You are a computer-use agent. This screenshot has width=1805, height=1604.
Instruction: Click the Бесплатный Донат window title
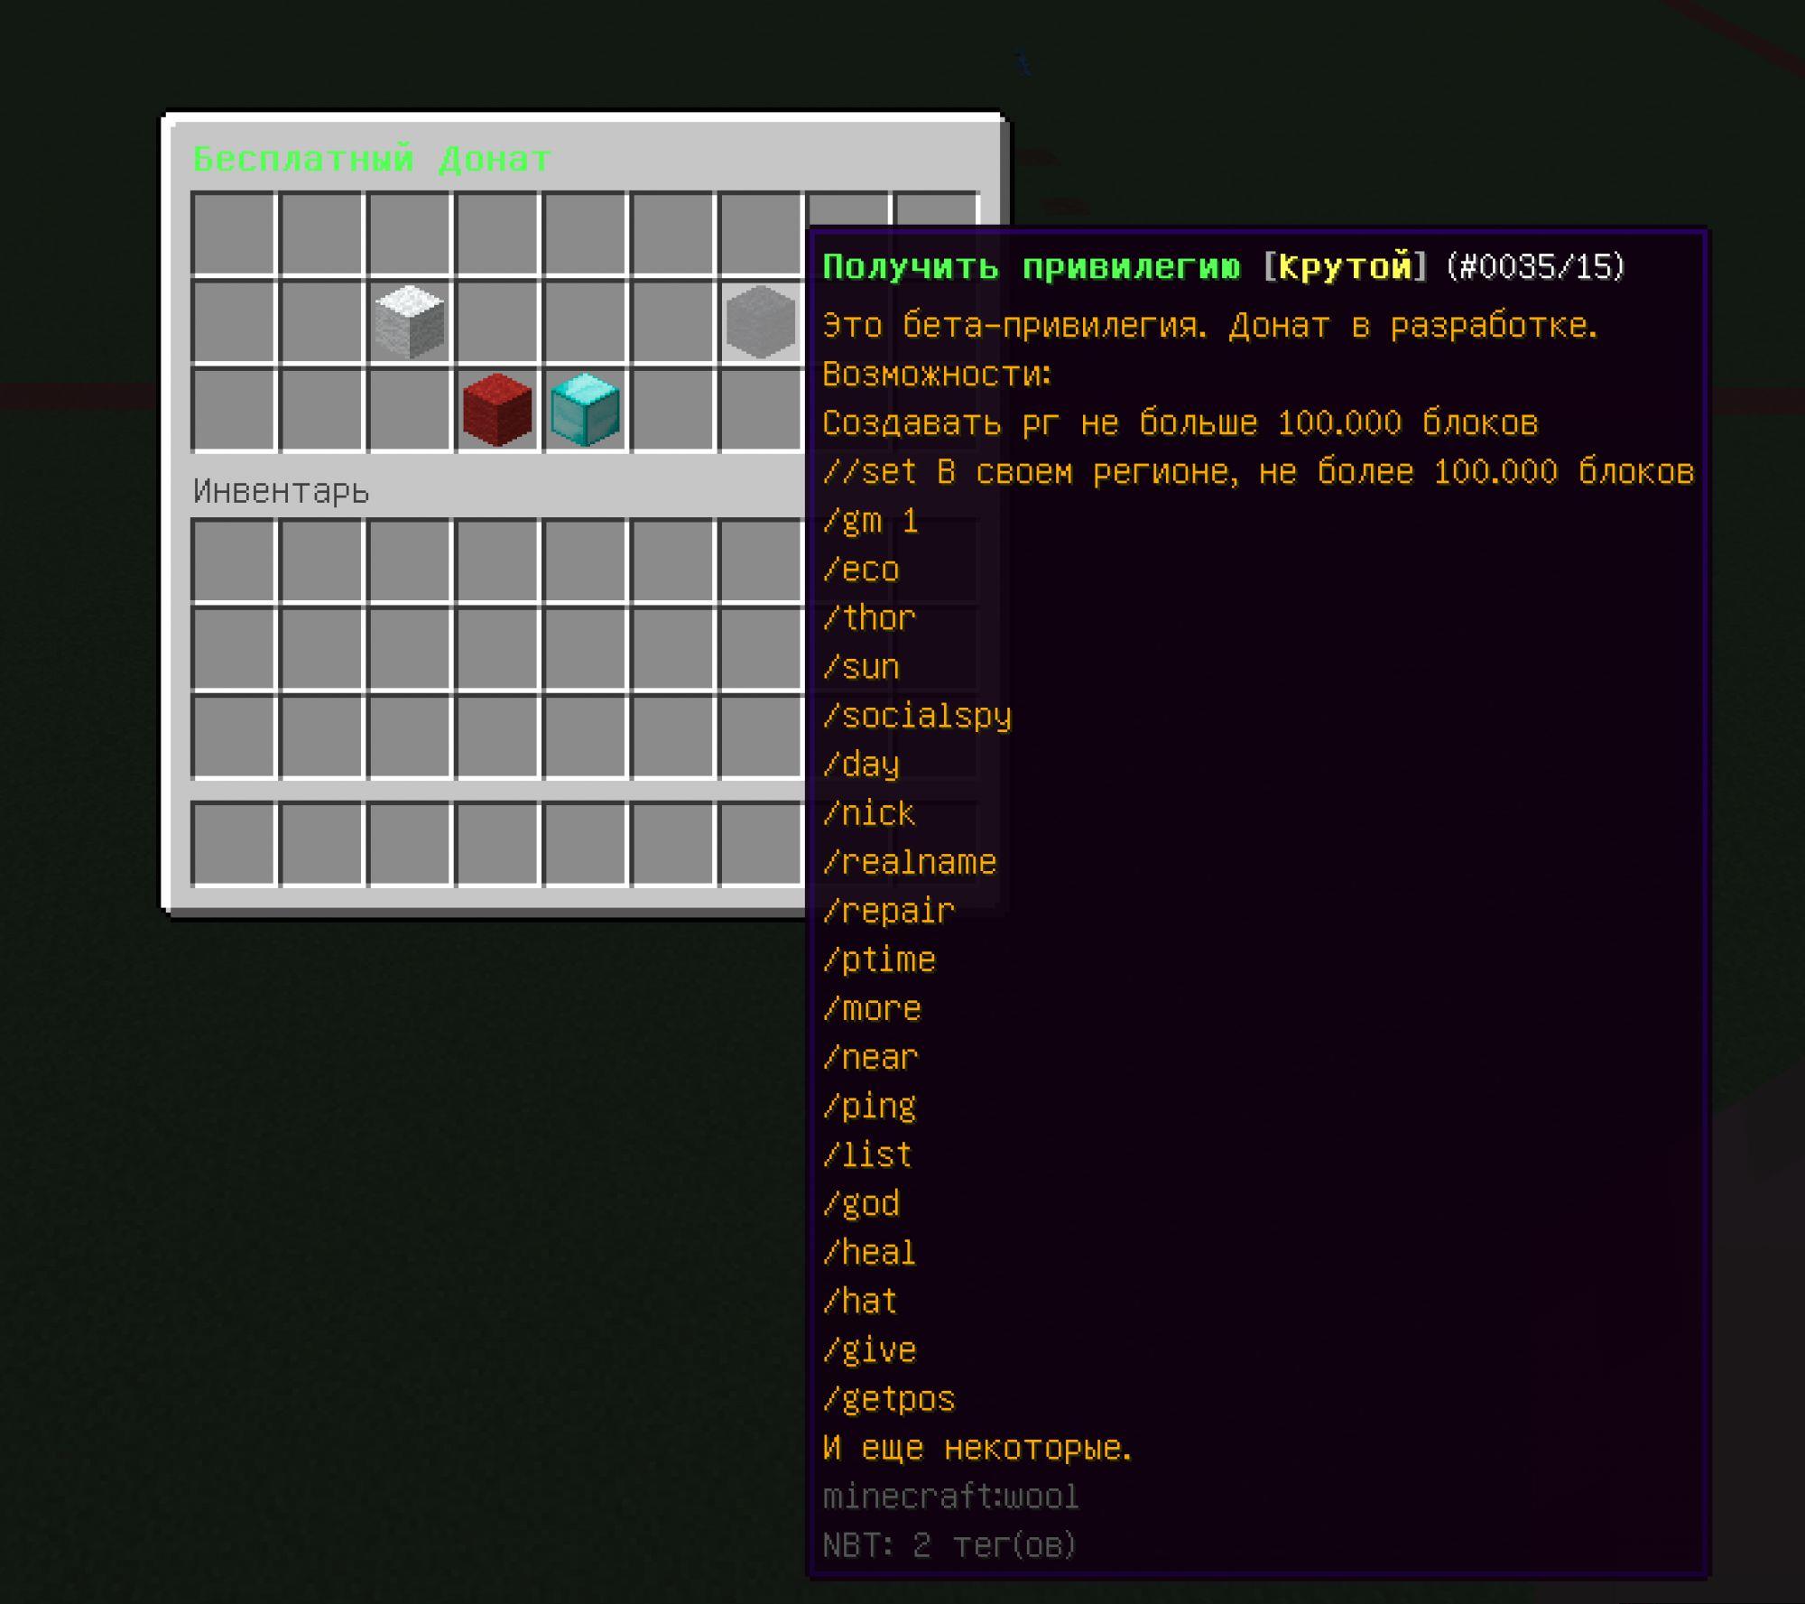(x=372, y=160)
